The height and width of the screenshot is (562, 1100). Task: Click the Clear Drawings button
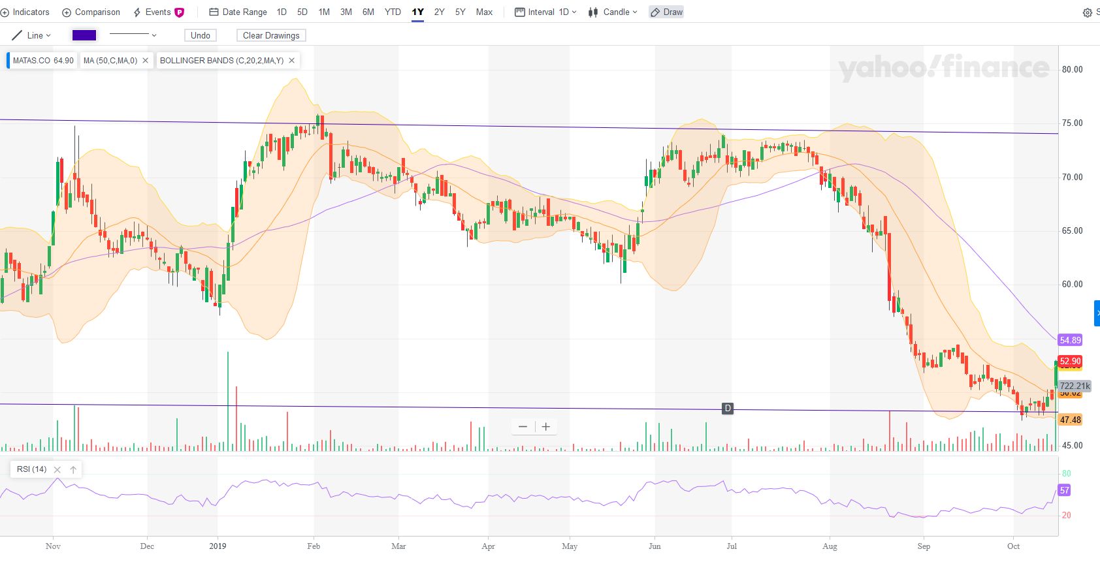(271, 35)
